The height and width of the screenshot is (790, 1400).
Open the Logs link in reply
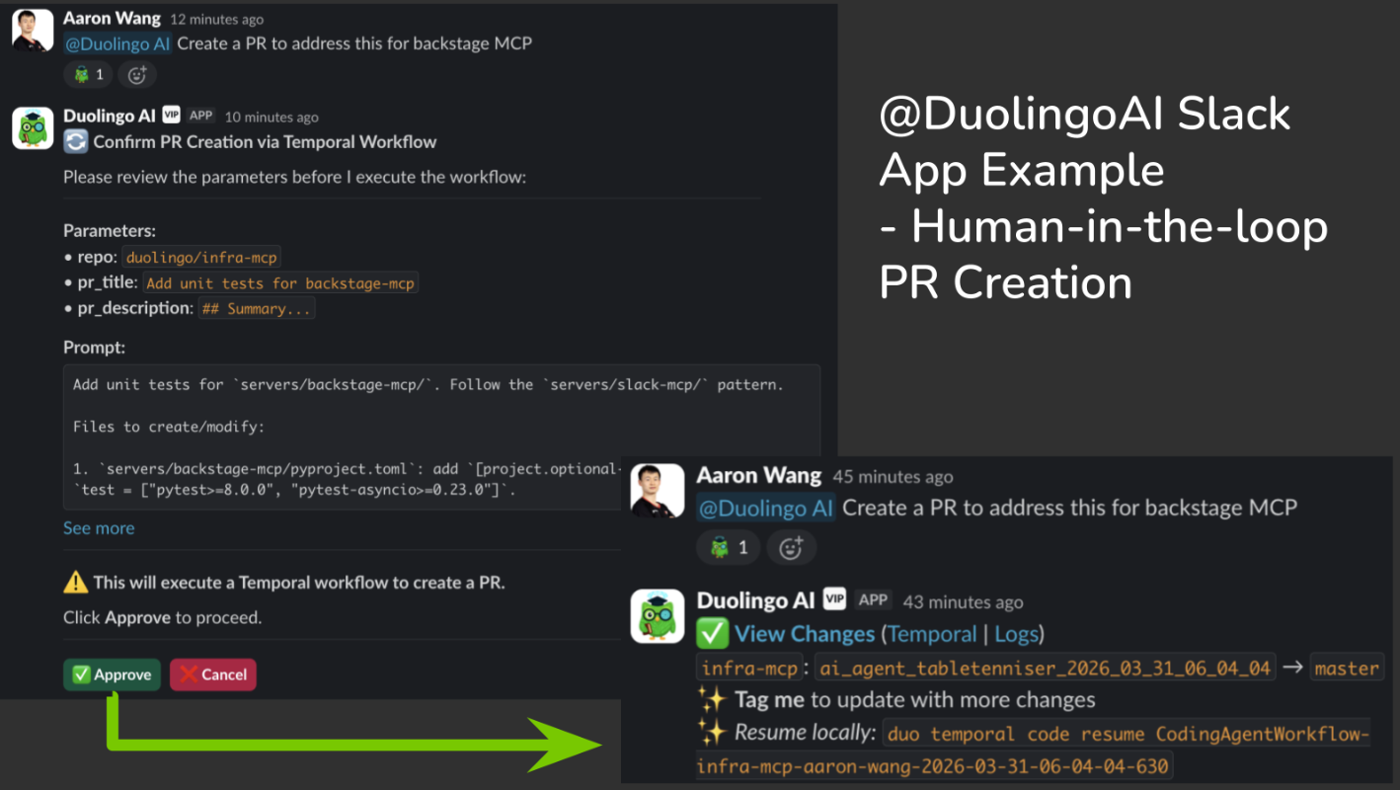(1016, 634)
